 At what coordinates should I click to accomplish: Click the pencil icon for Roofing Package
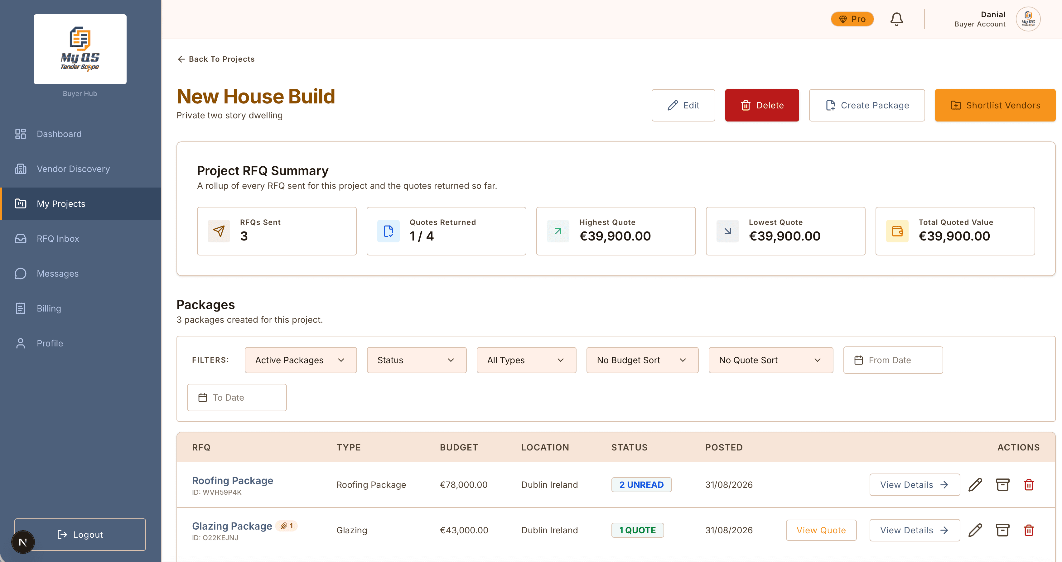coord(975,484)
